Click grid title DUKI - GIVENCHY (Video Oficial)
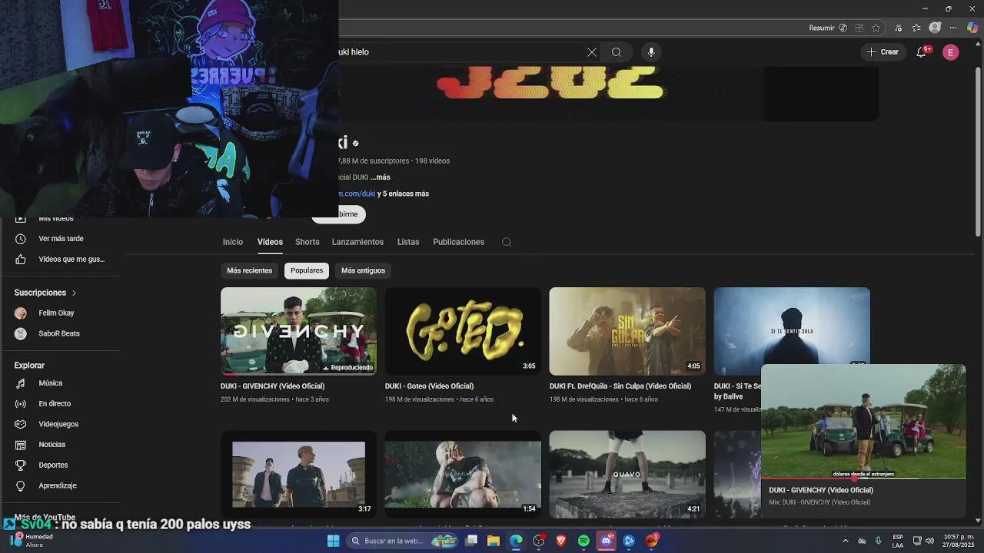The image size is (984, 553). pos(272,386)
